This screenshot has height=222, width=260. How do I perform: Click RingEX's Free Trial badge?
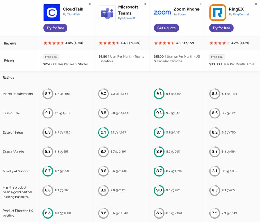coord(217,57)
